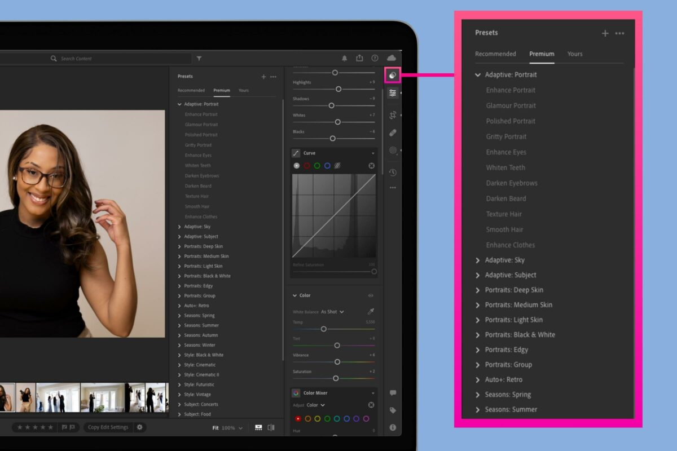The width and height of the screenshot is (677, 451).
Task: Select the Crop tool
Action: pyautogui.click(x=393, y=114)
